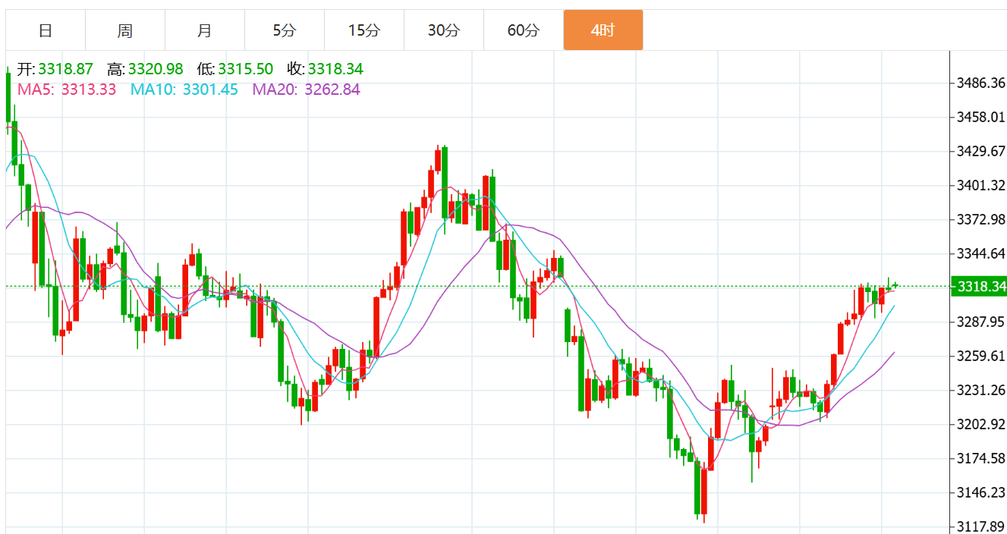Select the 周 weekly chart tab
Image resolution: width=1007 pixels, height=534 pixels.
125,30
